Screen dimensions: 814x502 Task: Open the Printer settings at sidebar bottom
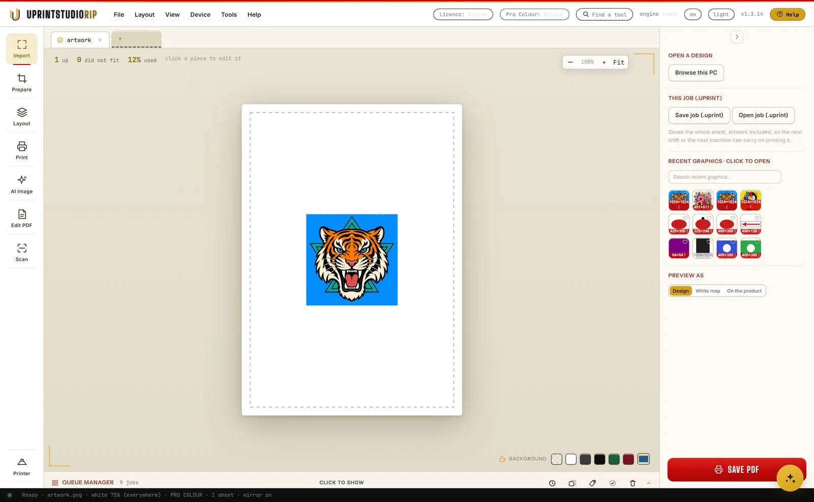pyautogui.click(x=21, y=467)
